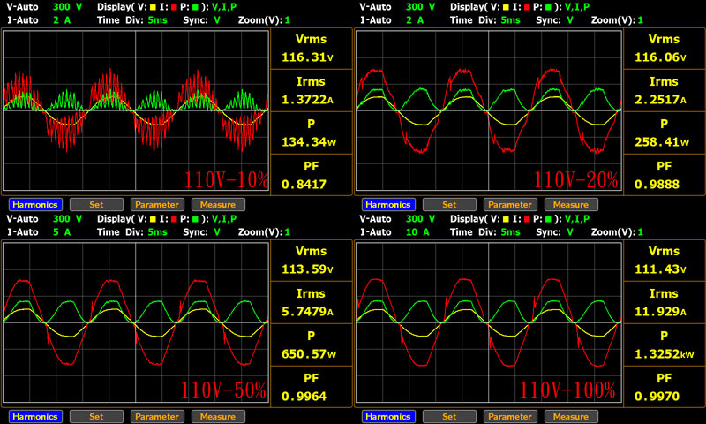Screen dimensions: 706x424
Task: Click the 110V-100% waveform display
Action: tap(489, 322)
